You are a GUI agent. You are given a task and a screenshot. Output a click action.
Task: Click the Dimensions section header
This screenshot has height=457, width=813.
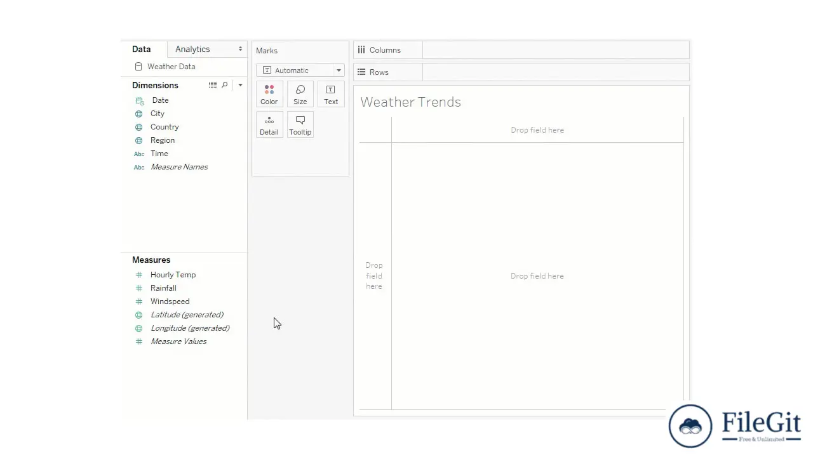155,85
